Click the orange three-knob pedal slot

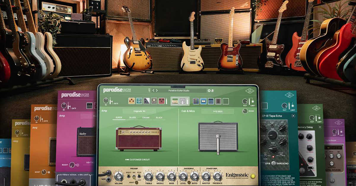pos(131,101)
